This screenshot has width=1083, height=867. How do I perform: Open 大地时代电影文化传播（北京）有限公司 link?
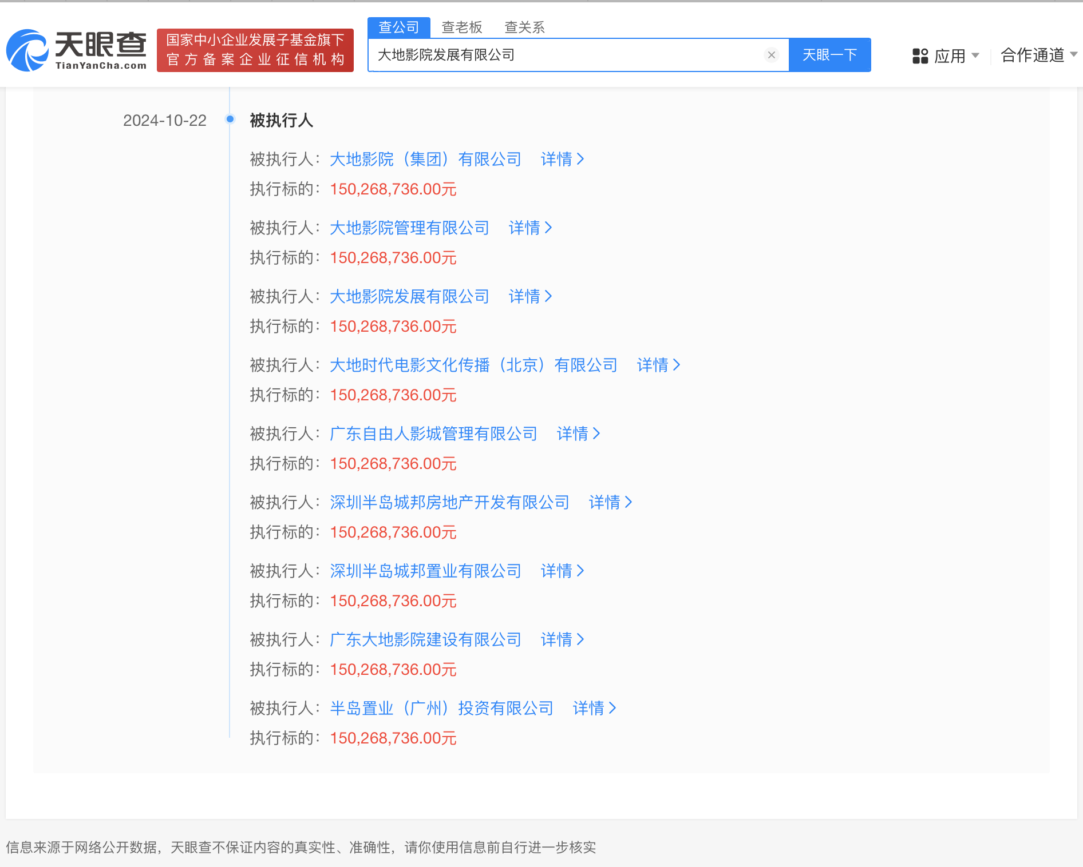(473, 365)
